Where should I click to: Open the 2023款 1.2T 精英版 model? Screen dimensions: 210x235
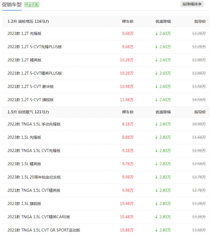tap(25, 60)
